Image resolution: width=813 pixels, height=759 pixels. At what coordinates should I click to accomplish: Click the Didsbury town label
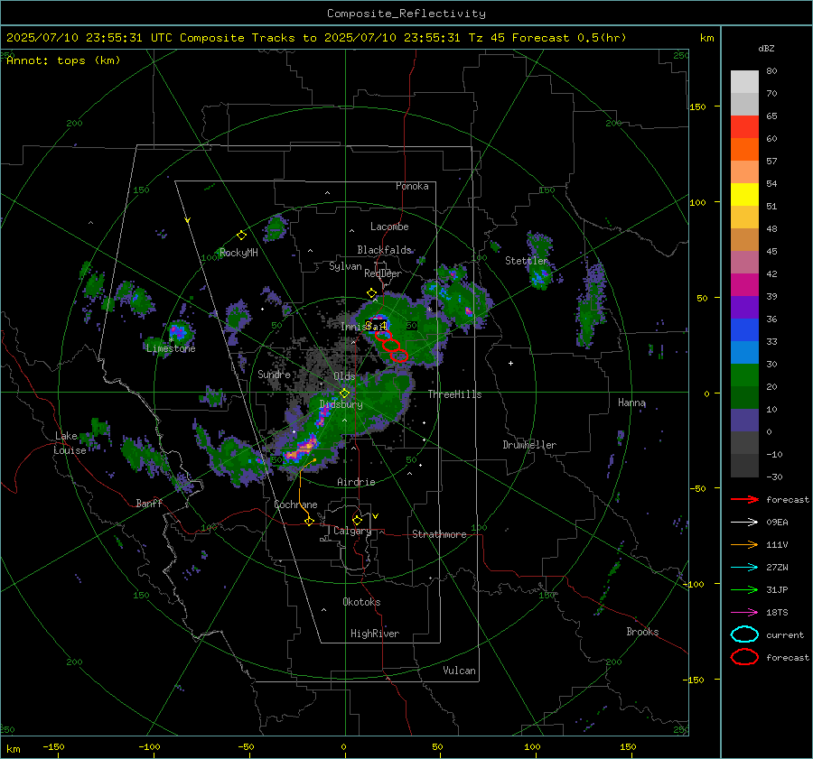point(341,404)
